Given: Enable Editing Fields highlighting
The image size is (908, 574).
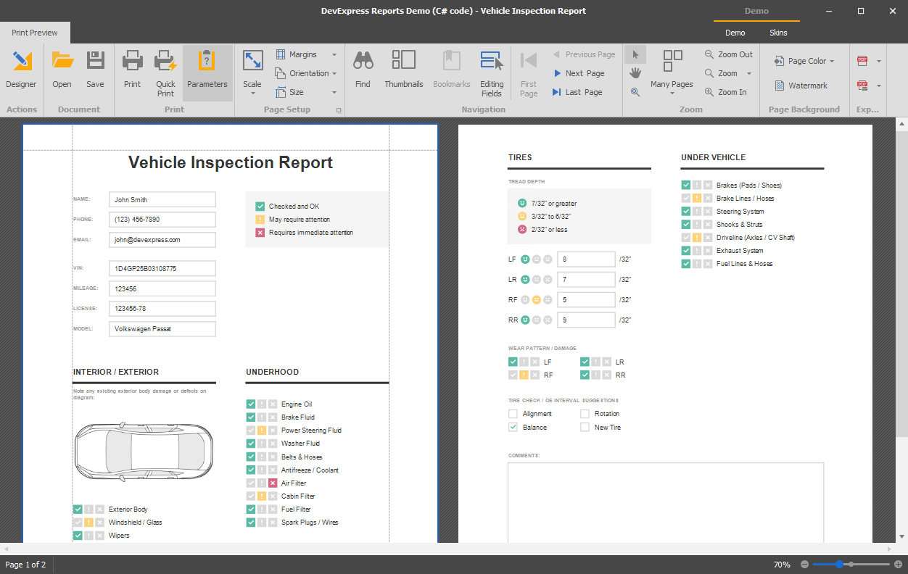Looking at the screenshot, I should point(492,69).
